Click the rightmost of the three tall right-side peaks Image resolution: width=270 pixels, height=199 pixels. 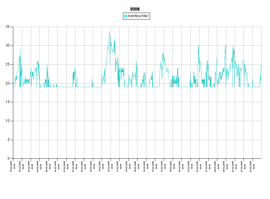coord(233,46)
